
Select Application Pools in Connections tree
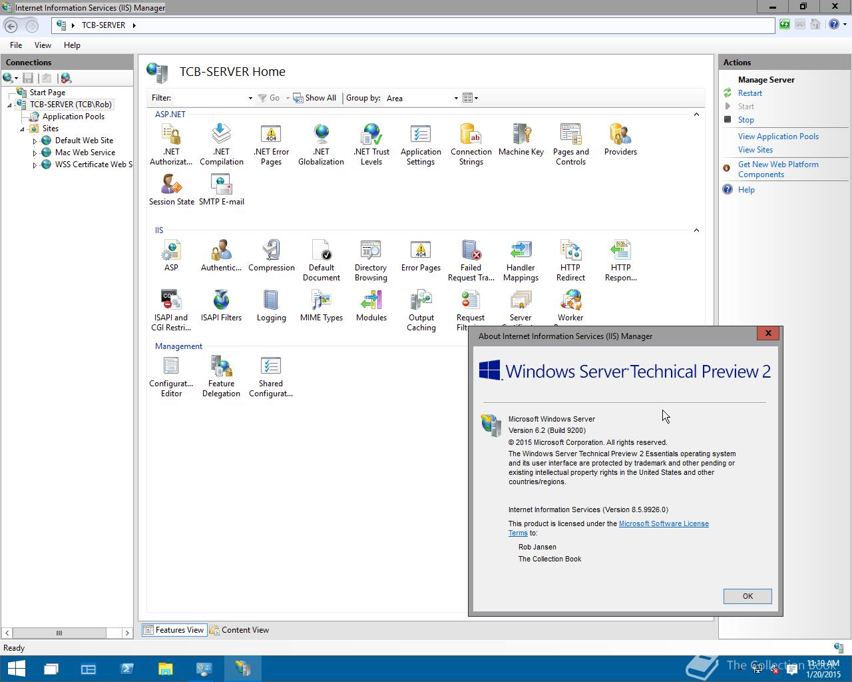click(73, 117)
